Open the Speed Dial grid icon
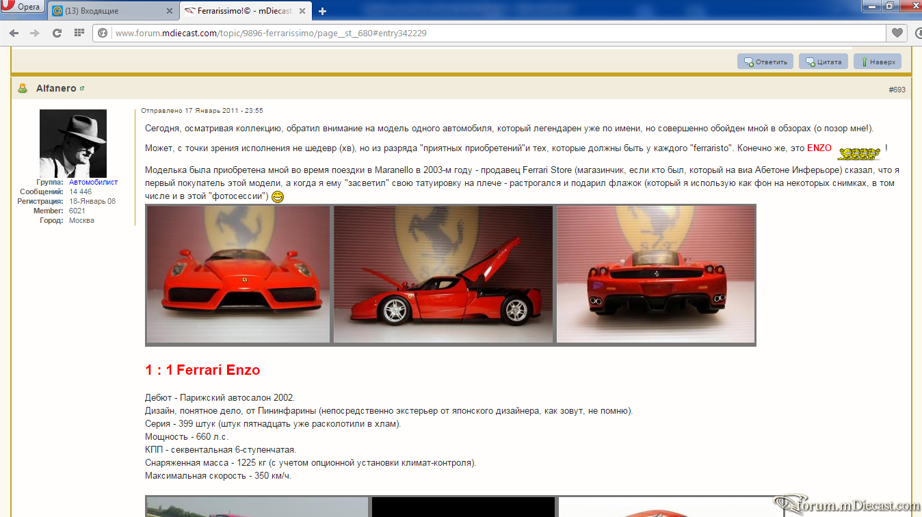The image size is (922, 517). tap(79, 33)
